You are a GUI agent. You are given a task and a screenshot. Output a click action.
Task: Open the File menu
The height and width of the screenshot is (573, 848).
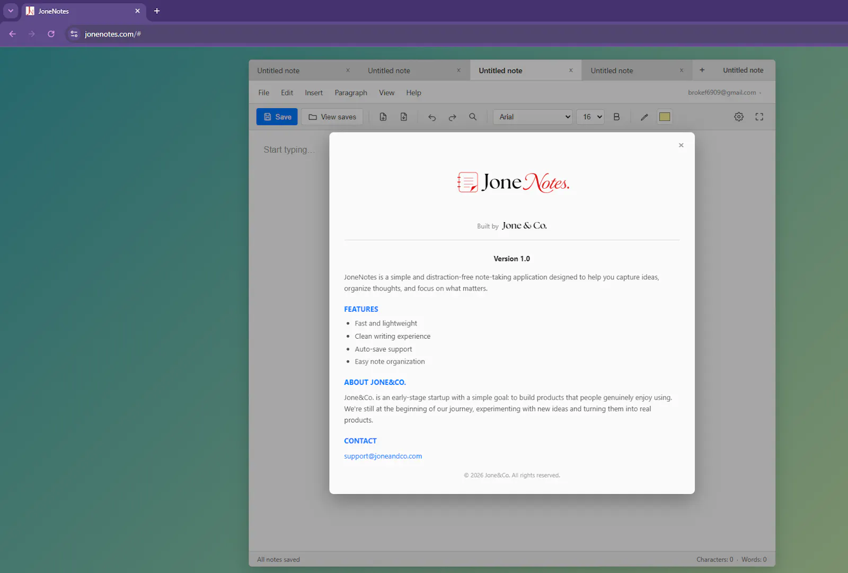click(264, 93)
